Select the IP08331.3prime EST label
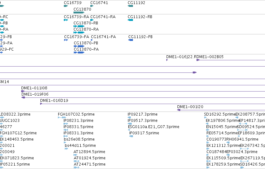265x169 pixels. pos(78,133)
